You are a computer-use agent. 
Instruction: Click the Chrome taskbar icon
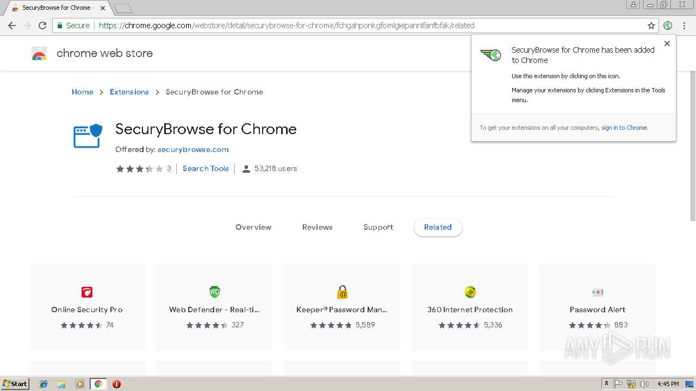click(x=98, y=384)
